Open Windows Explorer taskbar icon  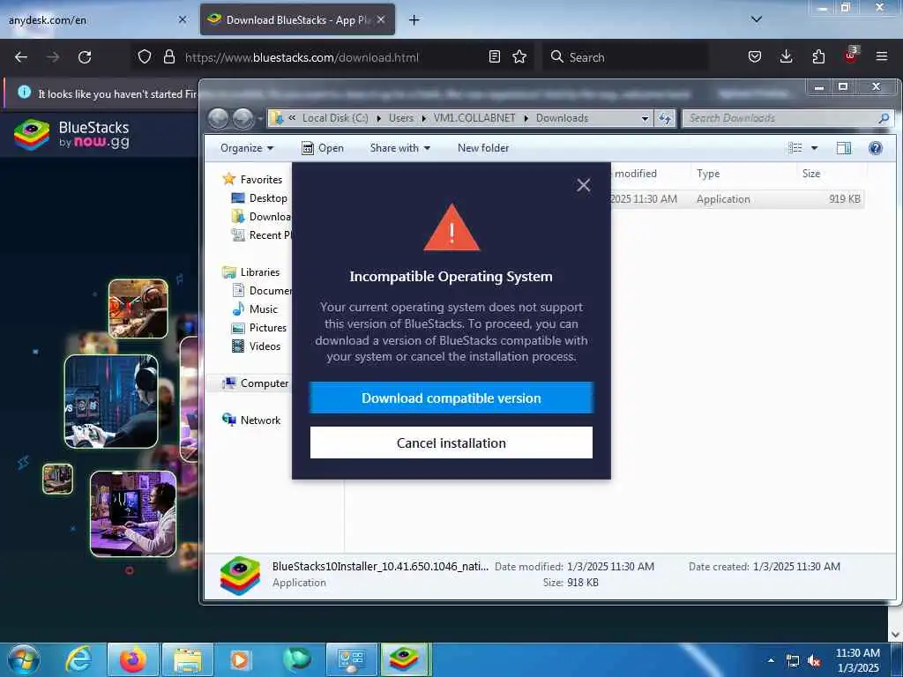[x=188, y=659]
